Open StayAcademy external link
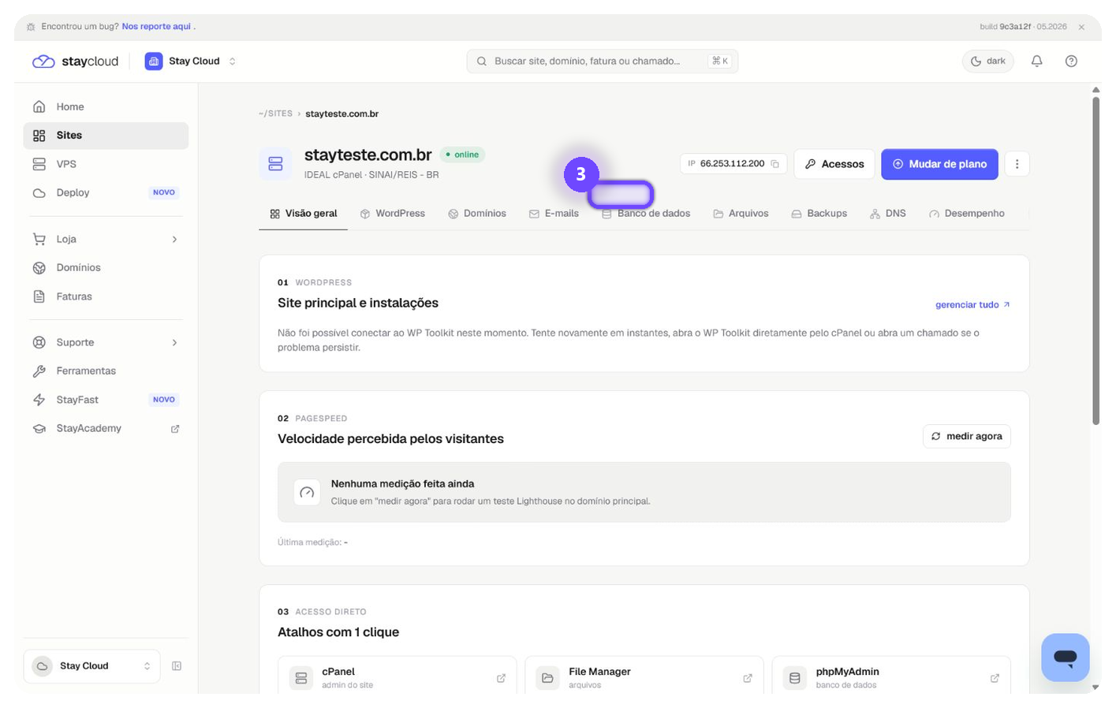The width and height of the screenshot is (1116, 708). 106,428
